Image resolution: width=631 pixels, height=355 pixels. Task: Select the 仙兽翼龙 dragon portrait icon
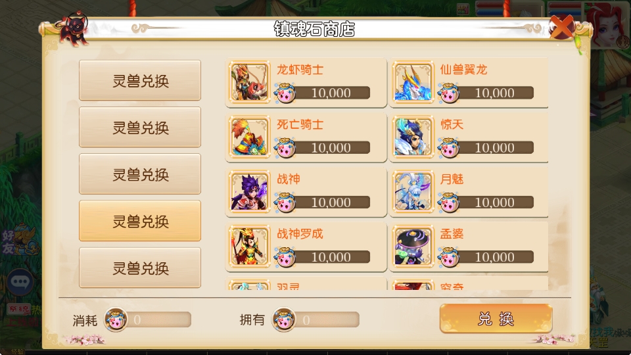pos(413,82)
